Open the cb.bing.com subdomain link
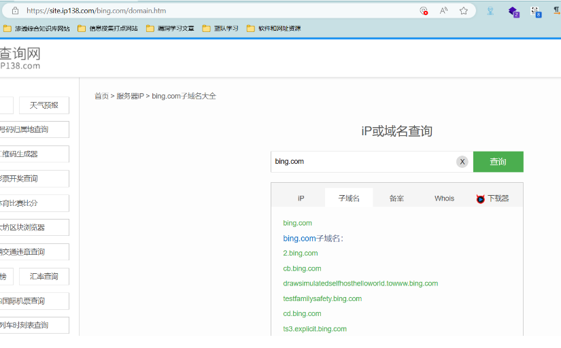Viewport: 561px width, 348px height. pos(302,268)
